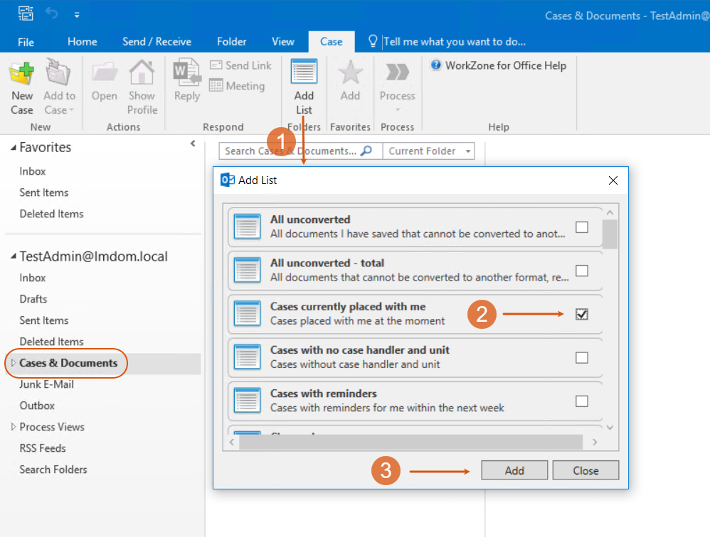Uncheck Cases currently placed with me

pos(582,314)
